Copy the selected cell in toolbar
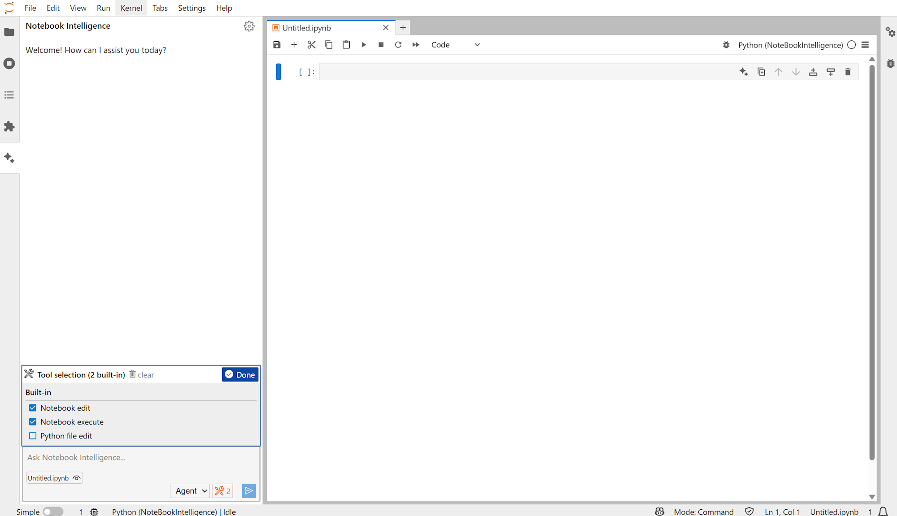897x516 pixels. tap(329, 45)
